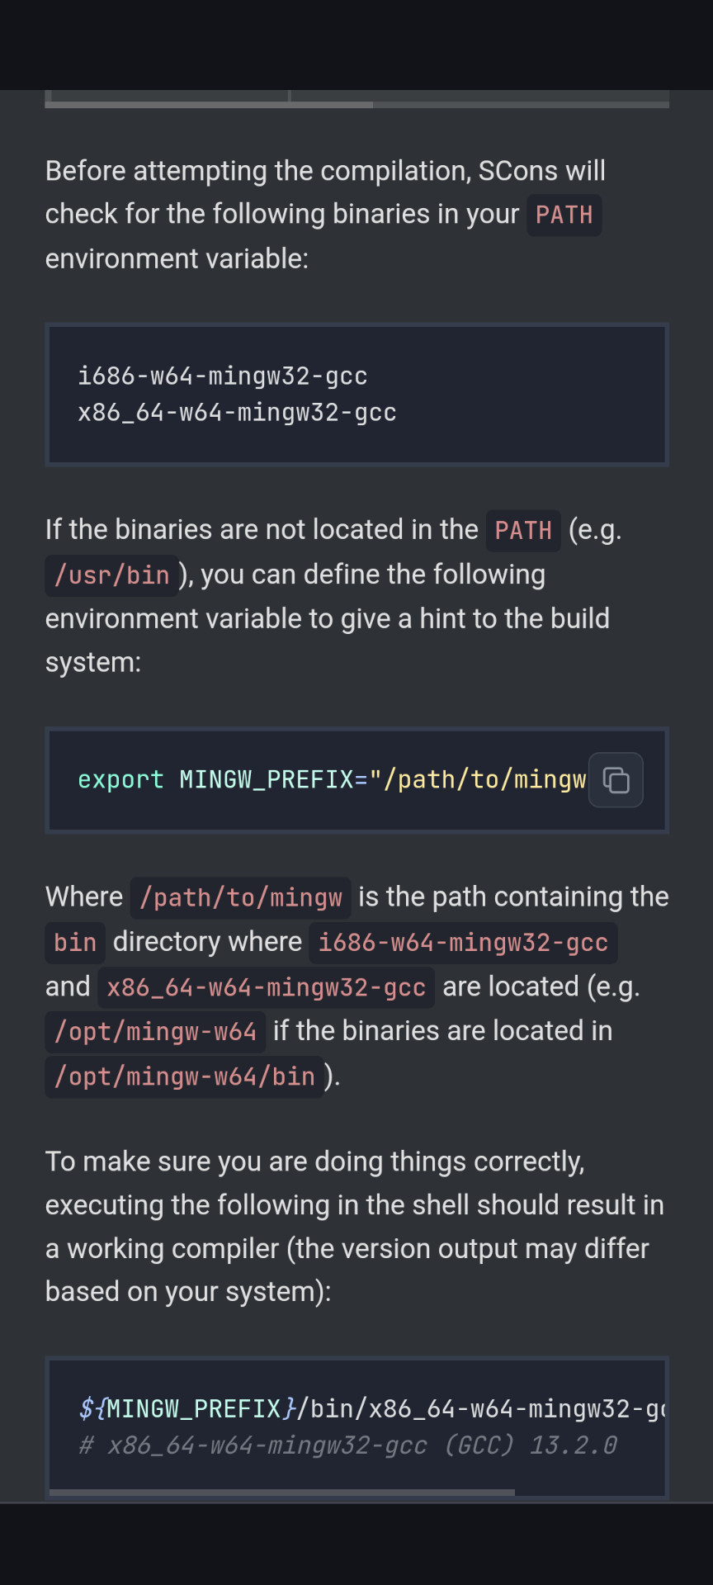The height and width of the screenshot is (1585, 713).
Task: Click the /path/to/mingw inline code after 'Where'
Action: 240,898
